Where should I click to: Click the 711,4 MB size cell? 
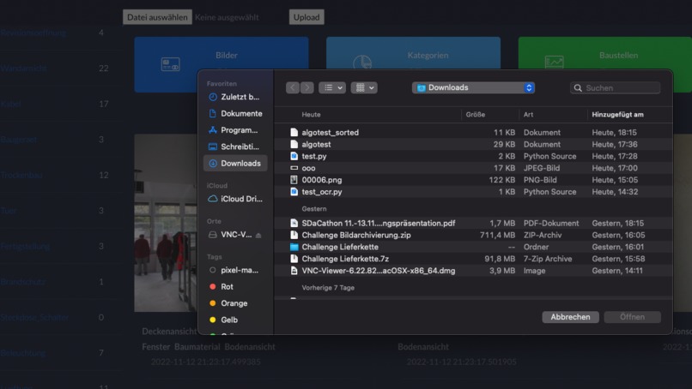497,235
